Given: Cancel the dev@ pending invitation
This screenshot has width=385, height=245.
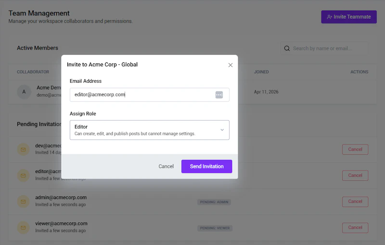Looking at the screenshot, I should point(355,149).
